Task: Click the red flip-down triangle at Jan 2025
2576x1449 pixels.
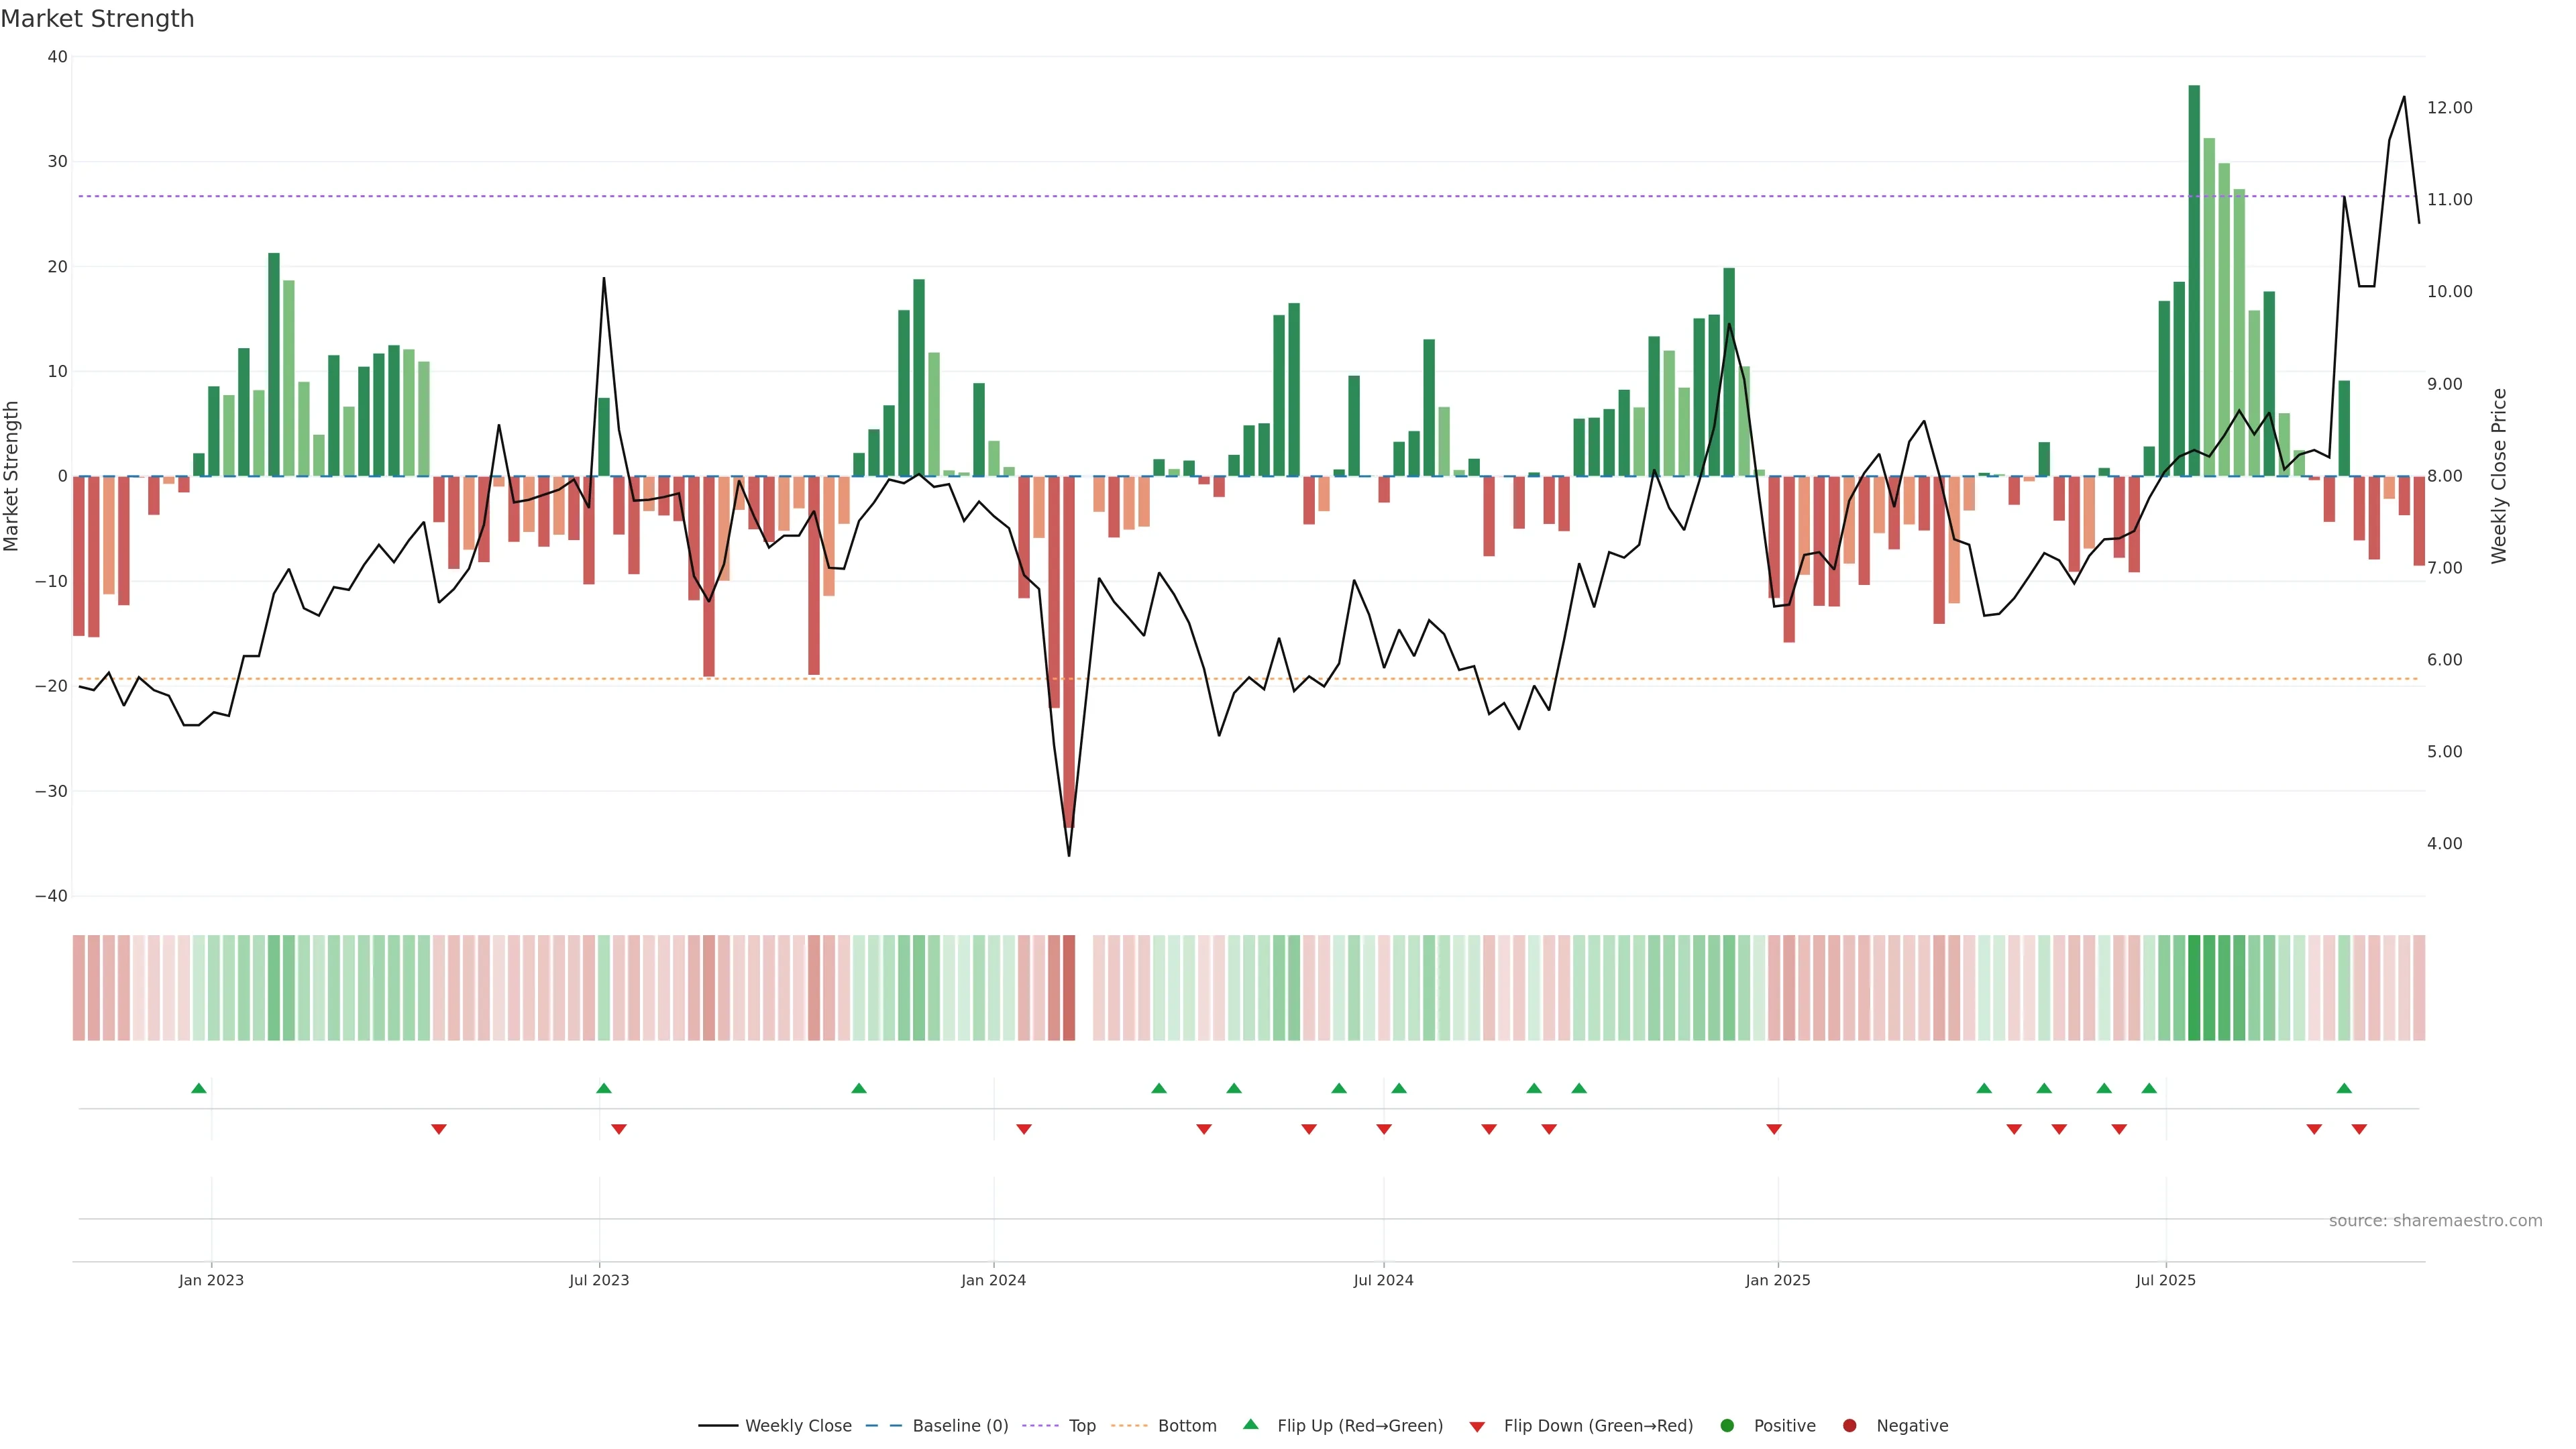Action: click(1774, 1129)
